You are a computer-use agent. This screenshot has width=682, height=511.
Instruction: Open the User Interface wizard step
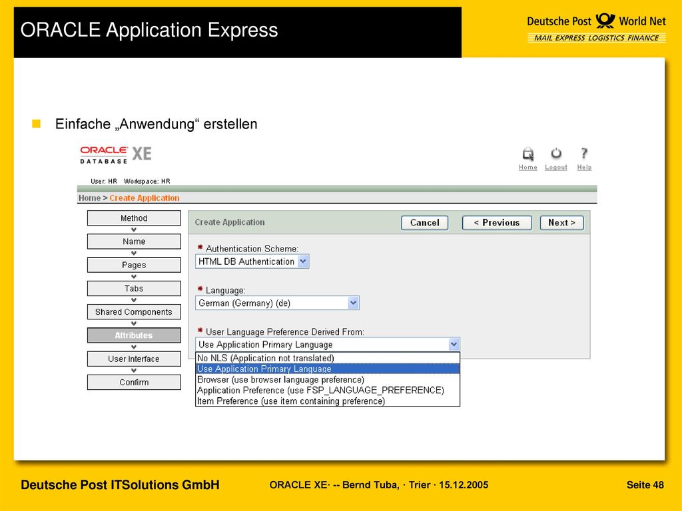click(134, 359)
